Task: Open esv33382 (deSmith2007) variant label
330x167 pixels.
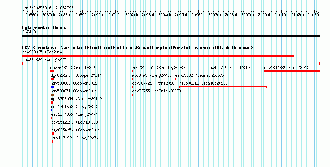Action: [199, 75]
